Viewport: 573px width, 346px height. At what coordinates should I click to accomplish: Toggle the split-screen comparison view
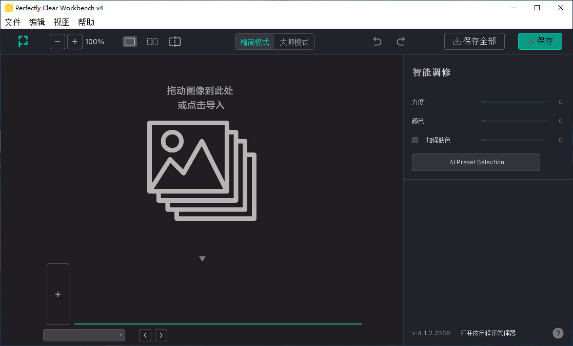[x=152, y=41]
